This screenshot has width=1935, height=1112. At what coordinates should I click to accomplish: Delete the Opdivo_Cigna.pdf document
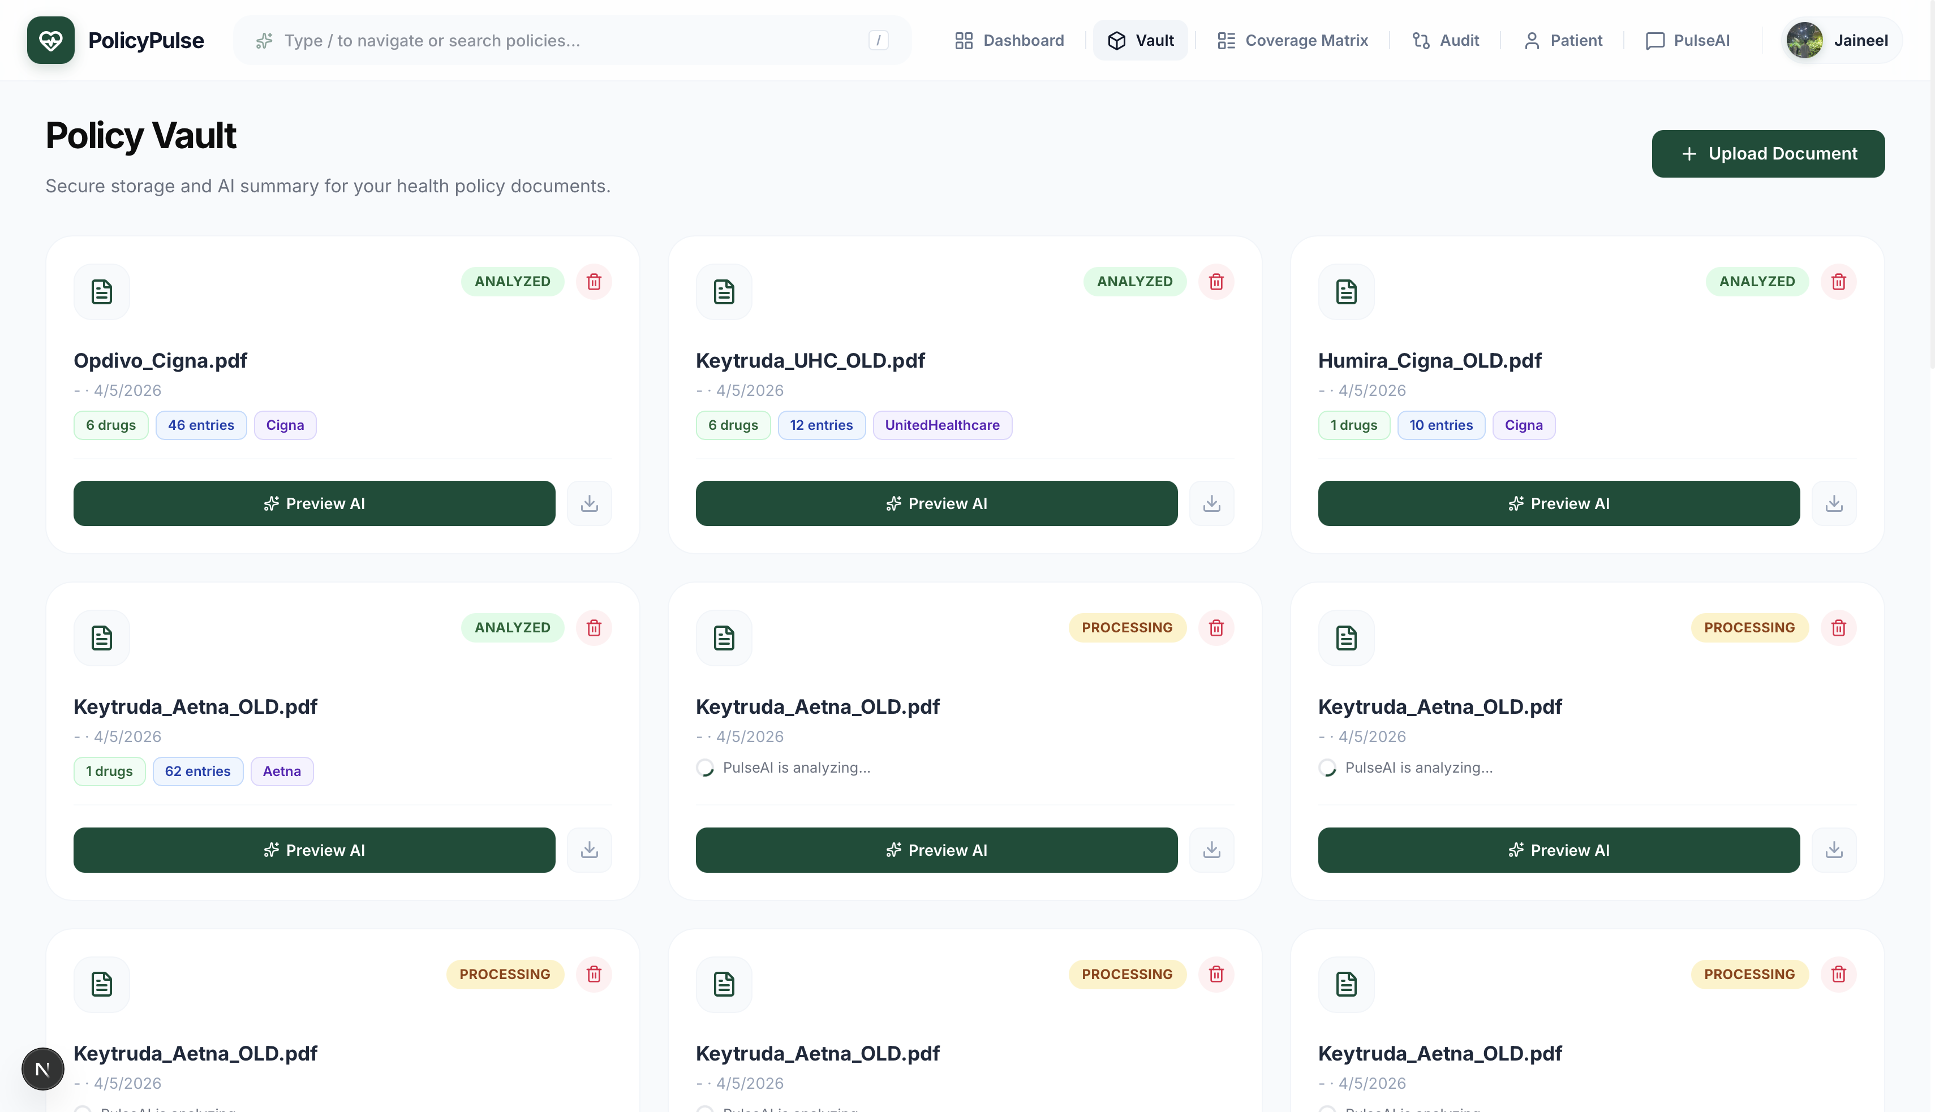pyautogui.click(x=594, y=282)
